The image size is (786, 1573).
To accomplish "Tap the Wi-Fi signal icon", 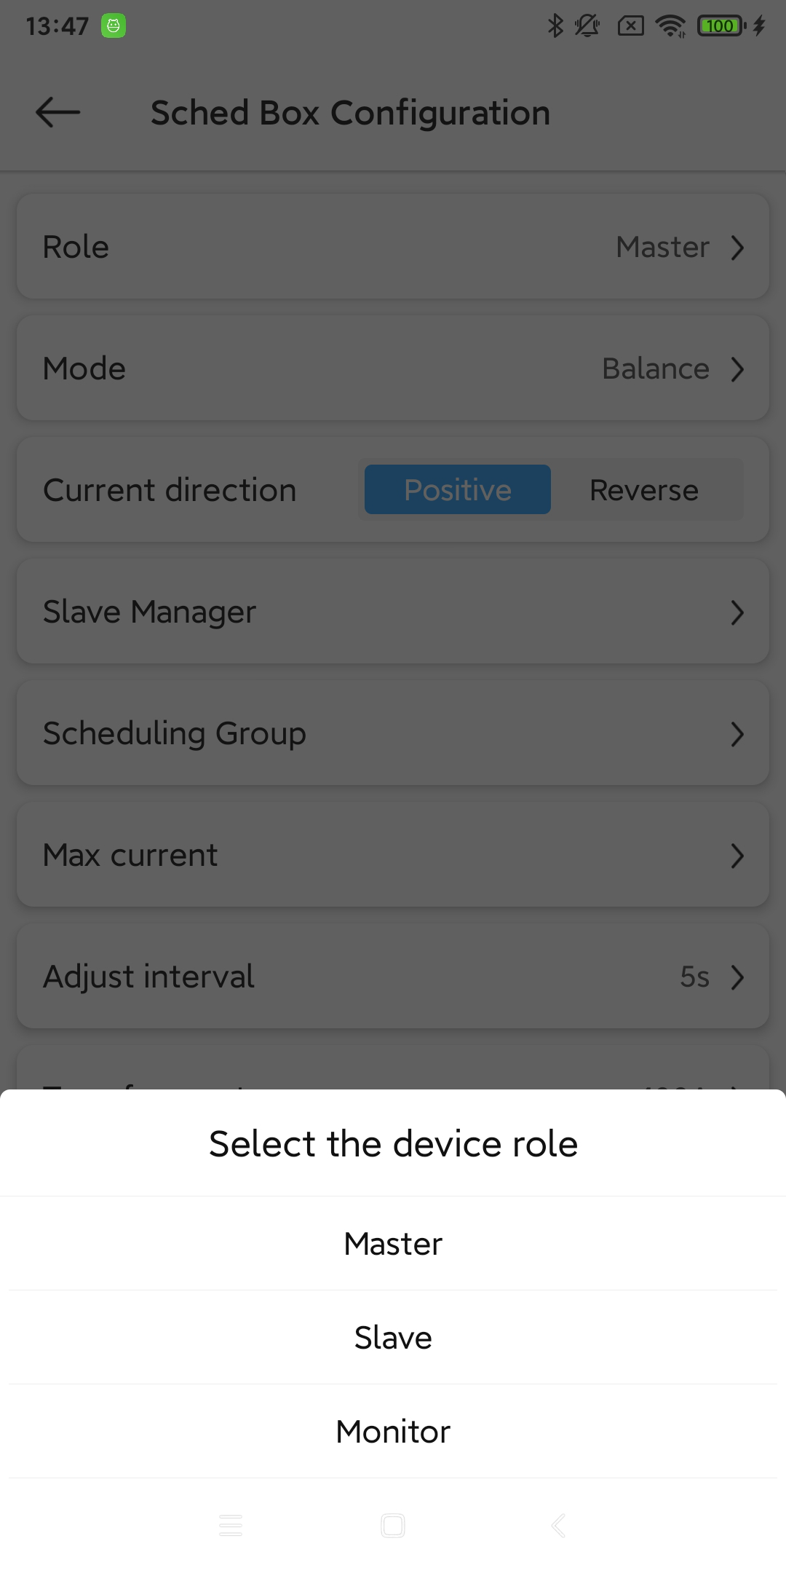I will [x=670, y=26].
